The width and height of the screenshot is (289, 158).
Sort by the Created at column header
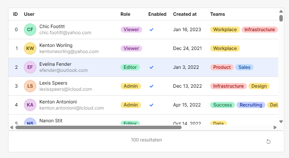185,14
